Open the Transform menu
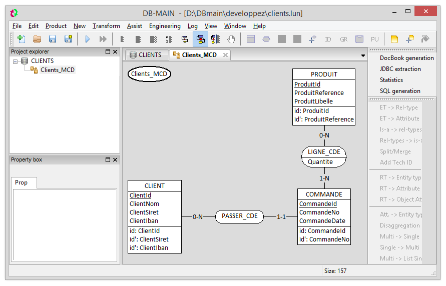 pos(106,26)
